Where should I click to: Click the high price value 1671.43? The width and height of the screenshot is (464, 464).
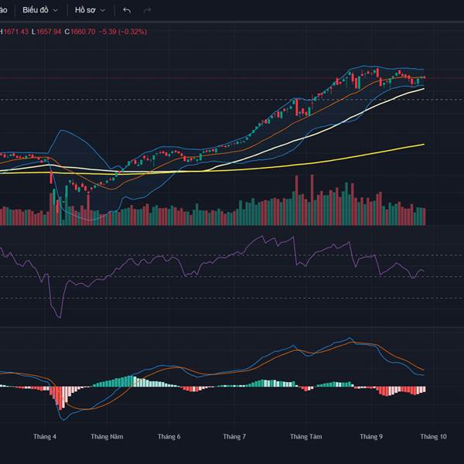click(15, 32)
